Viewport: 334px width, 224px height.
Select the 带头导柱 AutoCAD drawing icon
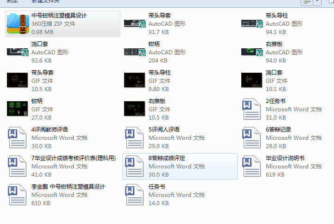tap(252, 23)
